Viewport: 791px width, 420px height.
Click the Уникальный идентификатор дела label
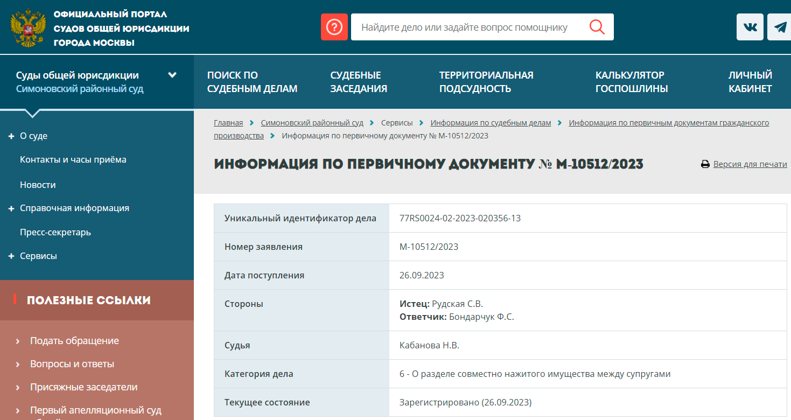click(300, 218)
